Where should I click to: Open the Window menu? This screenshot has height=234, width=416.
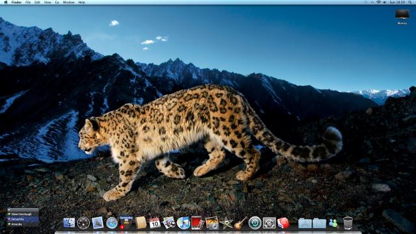(x=68, y=2)
